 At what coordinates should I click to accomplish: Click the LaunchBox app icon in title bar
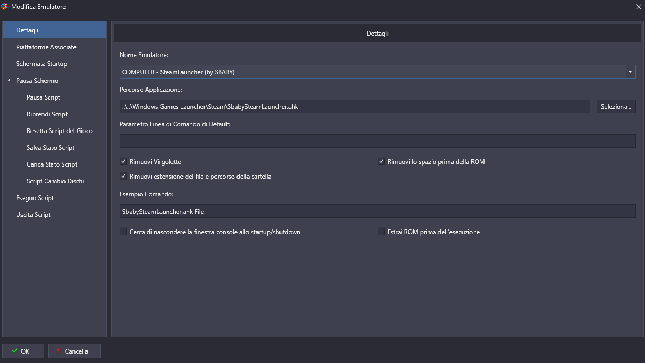[x=5, y=7]
